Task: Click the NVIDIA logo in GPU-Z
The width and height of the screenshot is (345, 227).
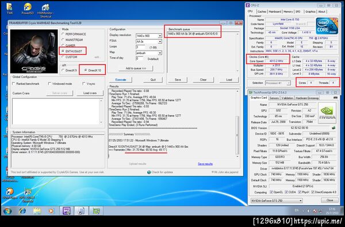Action: [327, 113]
